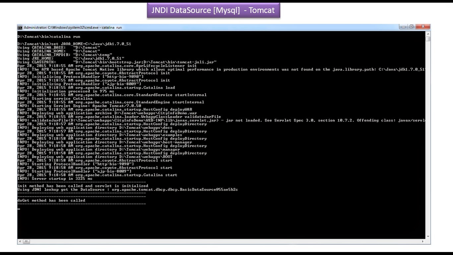The width and height of the screenshot is (453, 255).
Task: Click the 'Using CLASSPATH' line
Action: coord(117,62)
